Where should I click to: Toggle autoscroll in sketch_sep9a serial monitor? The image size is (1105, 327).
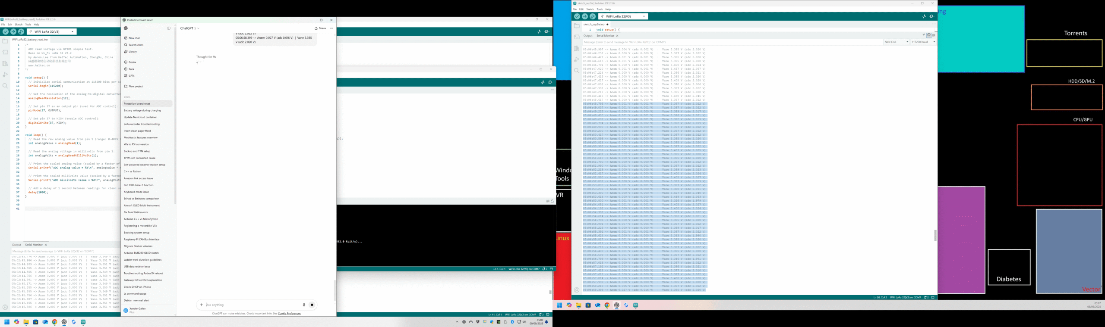tap(924, 35)
